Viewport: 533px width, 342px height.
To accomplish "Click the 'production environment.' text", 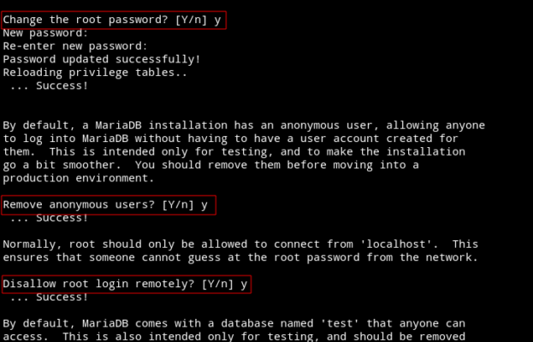I will click(79, 179).
